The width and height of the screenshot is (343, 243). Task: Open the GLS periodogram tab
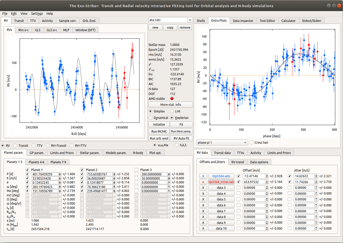(38, 30)
